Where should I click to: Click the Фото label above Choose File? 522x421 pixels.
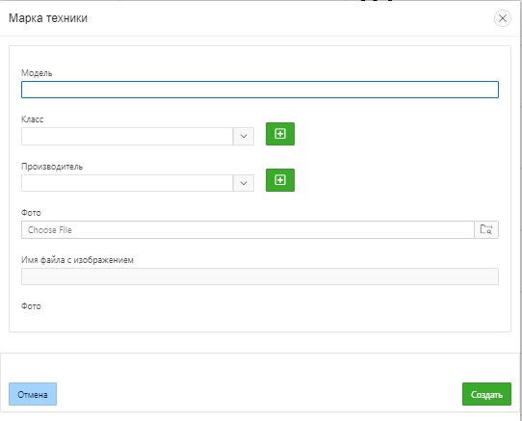31,213
